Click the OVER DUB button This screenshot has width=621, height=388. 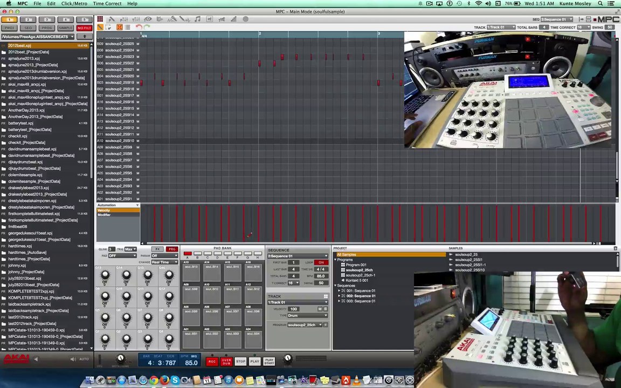click(x=226, y=361)
